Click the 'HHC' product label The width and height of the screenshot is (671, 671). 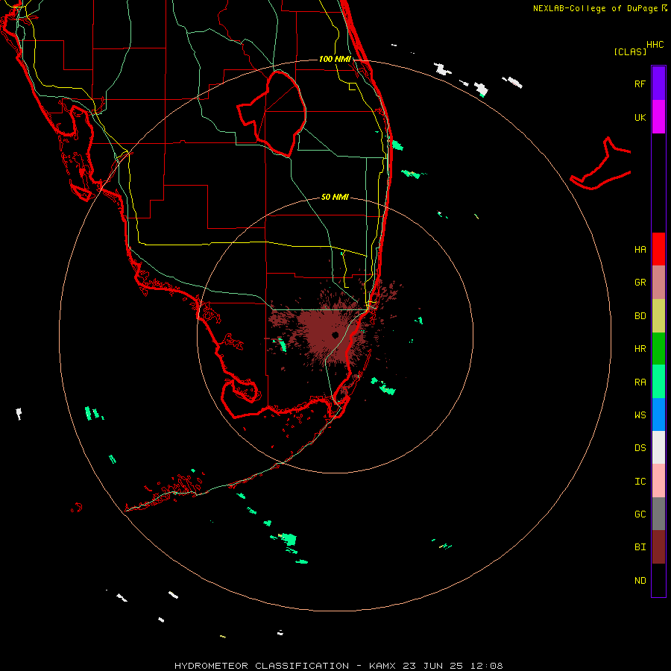tap(655, 44)
